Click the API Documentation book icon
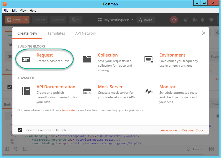221x158 pixels. pos(26,91)
